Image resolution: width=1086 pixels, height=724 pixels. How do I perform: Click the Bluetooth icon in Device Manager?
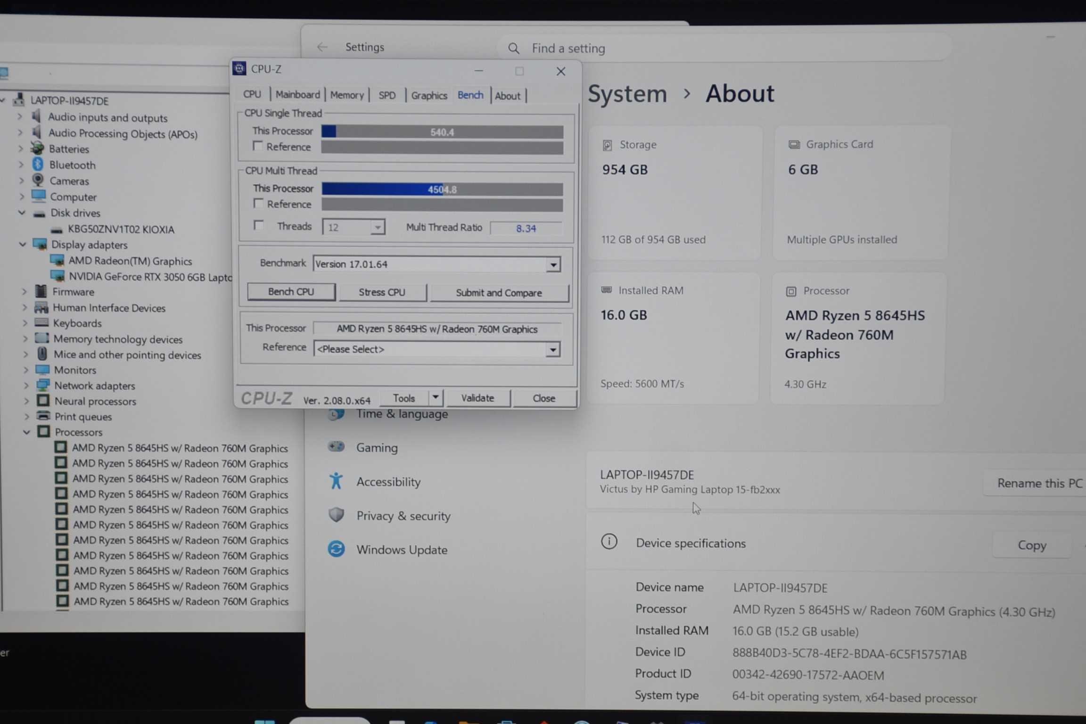click(x=38, y=165)
